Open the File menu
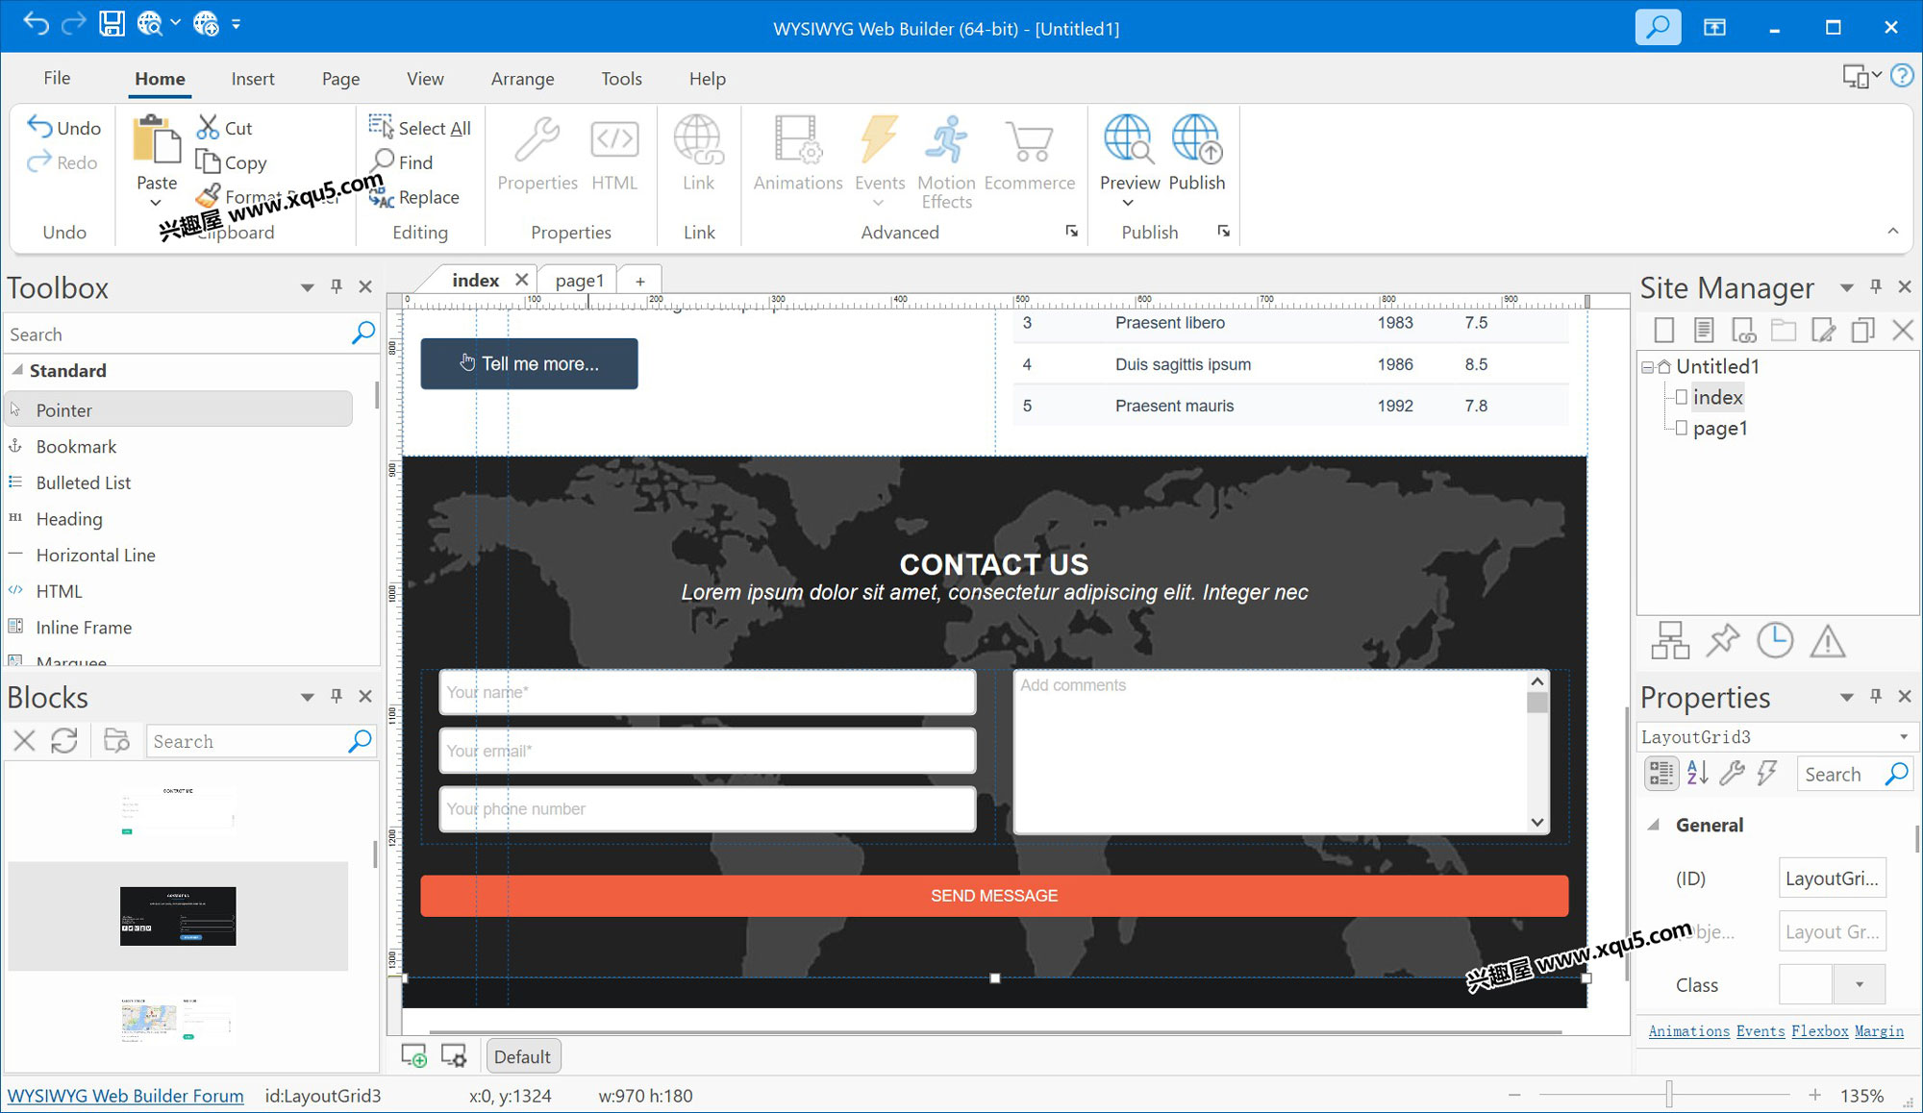The height and width of the screenshot is (1113, 1923). (x=57, y=78)
